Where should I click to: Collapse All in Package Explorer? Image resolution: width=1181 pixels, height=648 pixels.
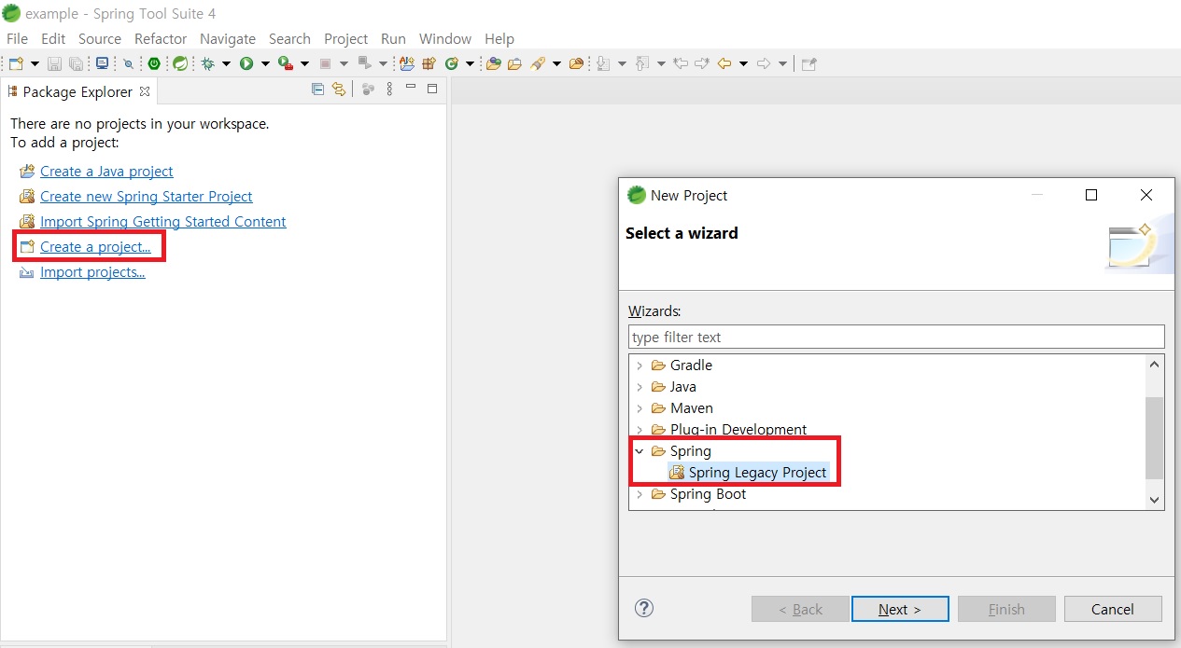(317, 90)
